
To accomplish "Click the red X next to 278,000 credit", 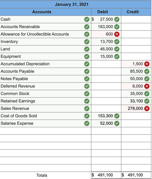I will pos(147,108).
